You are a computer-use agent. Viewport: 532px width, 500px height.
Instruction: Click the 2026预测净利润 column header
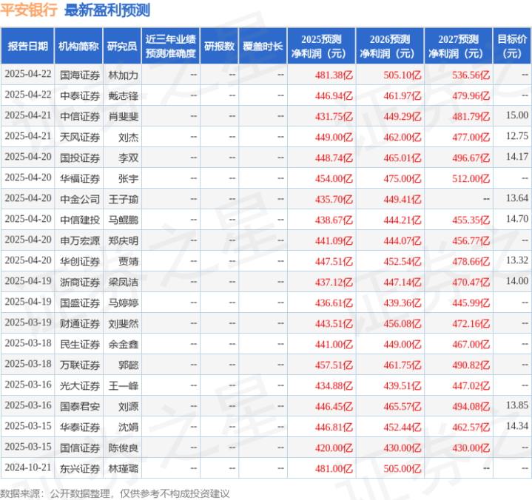coord(390,46)
